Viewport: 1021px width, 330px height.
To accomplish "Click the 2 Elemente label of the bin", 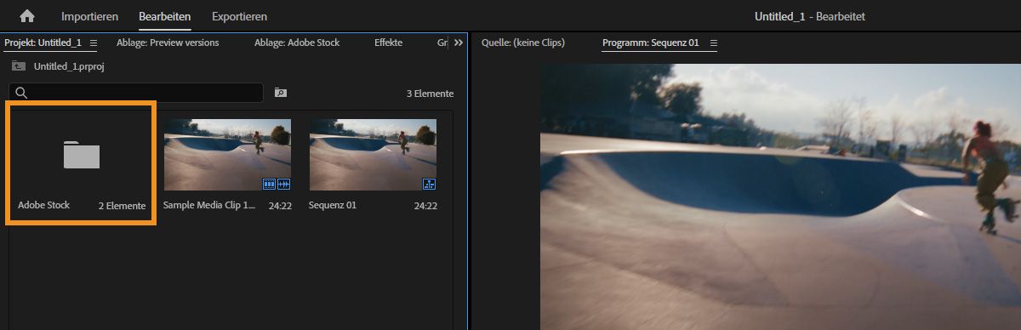I will (122, 206).
